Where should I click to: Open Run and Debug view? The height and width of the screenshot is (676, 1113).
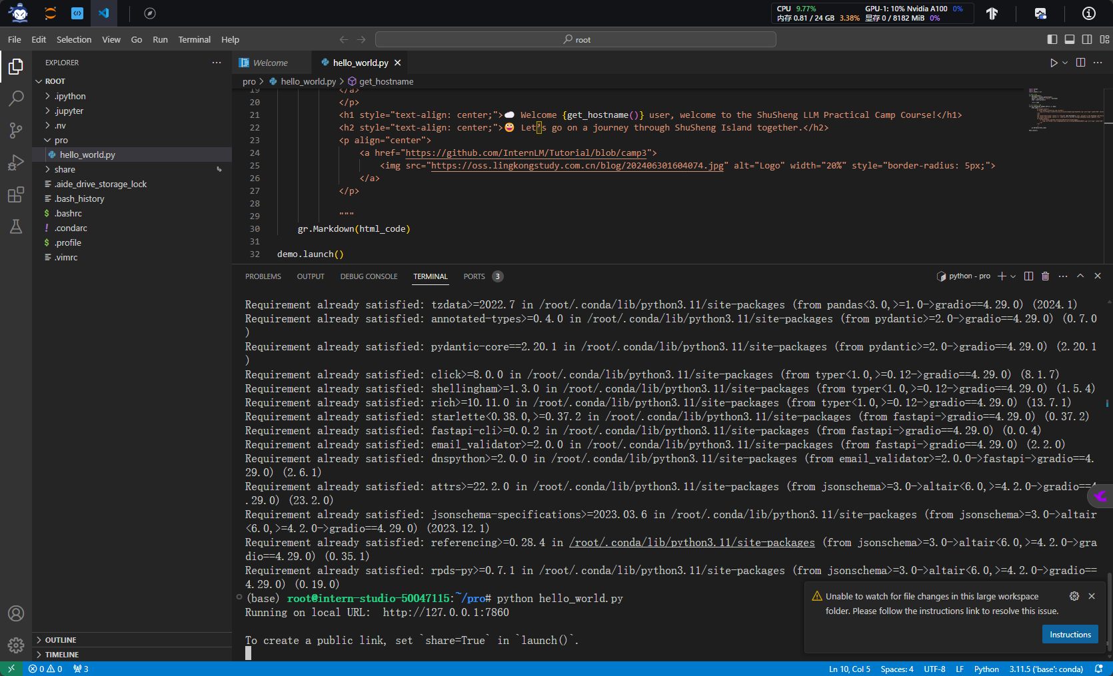tap(16, 163)
